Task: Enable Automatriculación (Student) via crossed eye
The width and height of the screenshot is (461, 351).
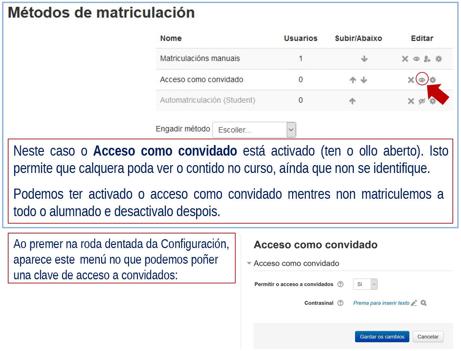Action: pos(422,101)
